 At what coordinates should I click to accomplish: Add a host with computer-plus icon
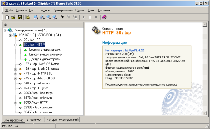click(x=36, y=17)
